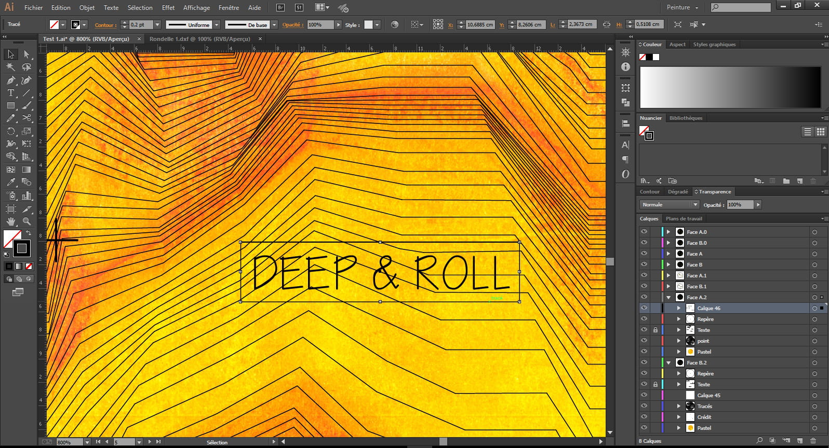
Task: Collapse the Face A.2 layer
Action: 668,297
